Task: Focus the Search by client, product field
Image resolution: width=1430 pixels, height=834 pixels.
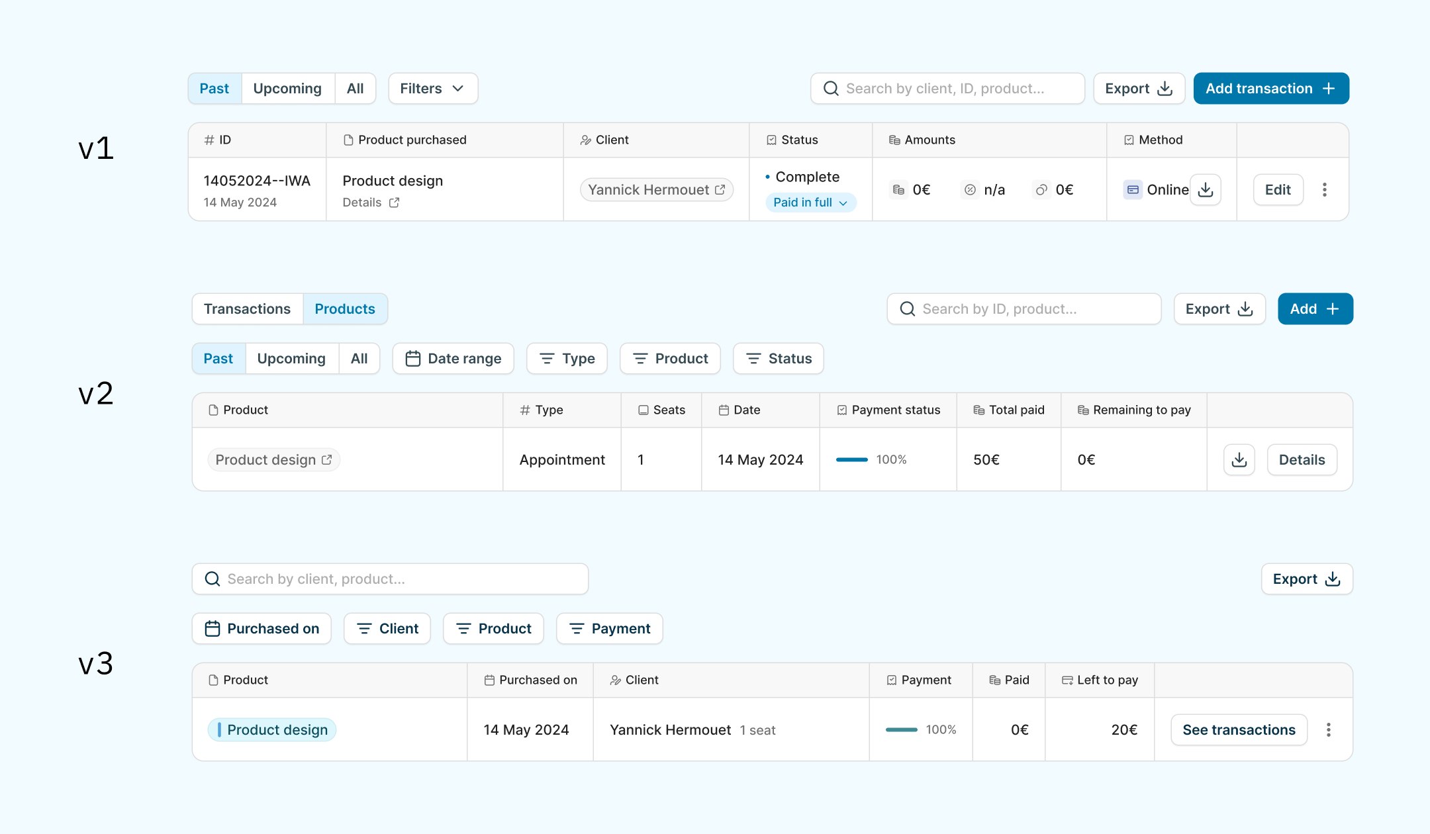Action: [x=390, y=579]
